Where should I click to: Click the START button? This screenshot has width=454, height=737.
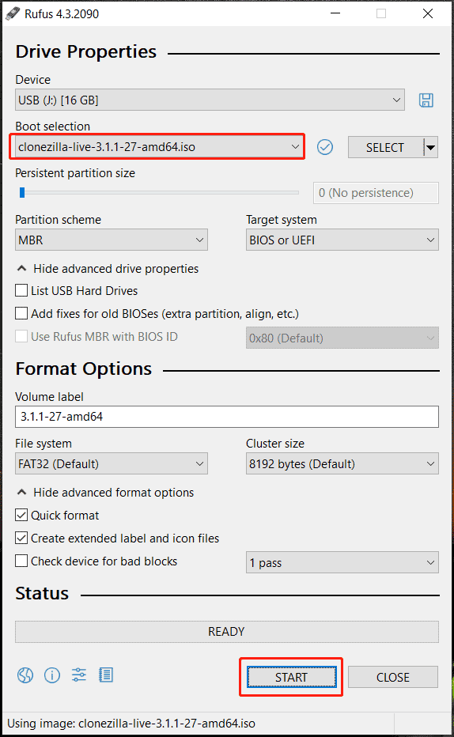click(292, 677)
